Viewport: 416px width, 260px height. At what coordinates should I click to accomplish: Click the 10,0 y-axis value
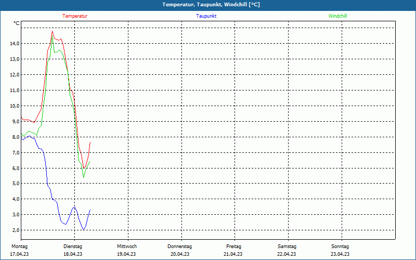click(15, 106)
